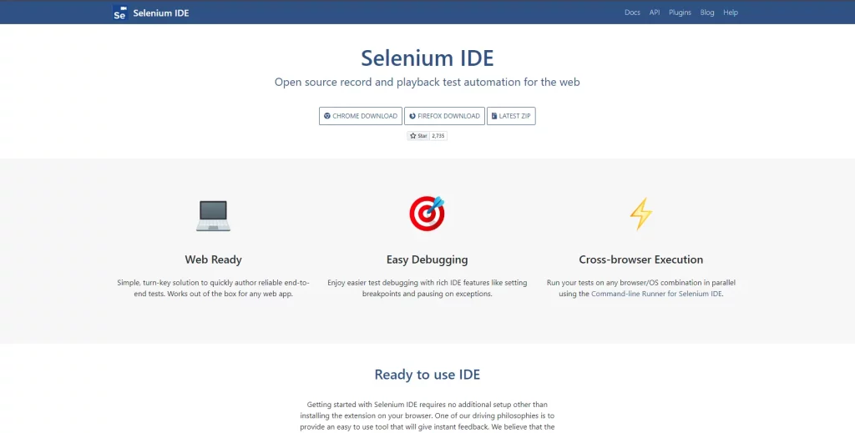Viewport: 855px width, 433px height.
Task: Click the main Selenium IDE page title
Action: [427, 58]
